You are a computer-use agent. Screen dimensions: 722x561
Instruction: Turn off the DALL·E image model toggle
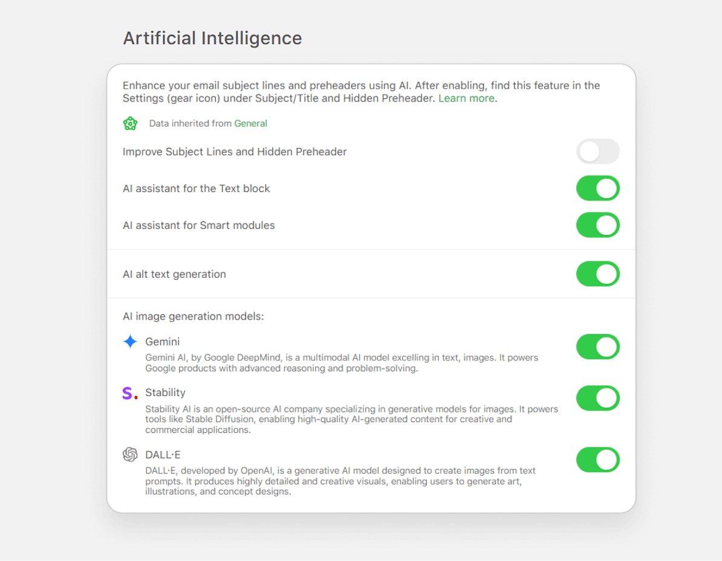(597, 460)
